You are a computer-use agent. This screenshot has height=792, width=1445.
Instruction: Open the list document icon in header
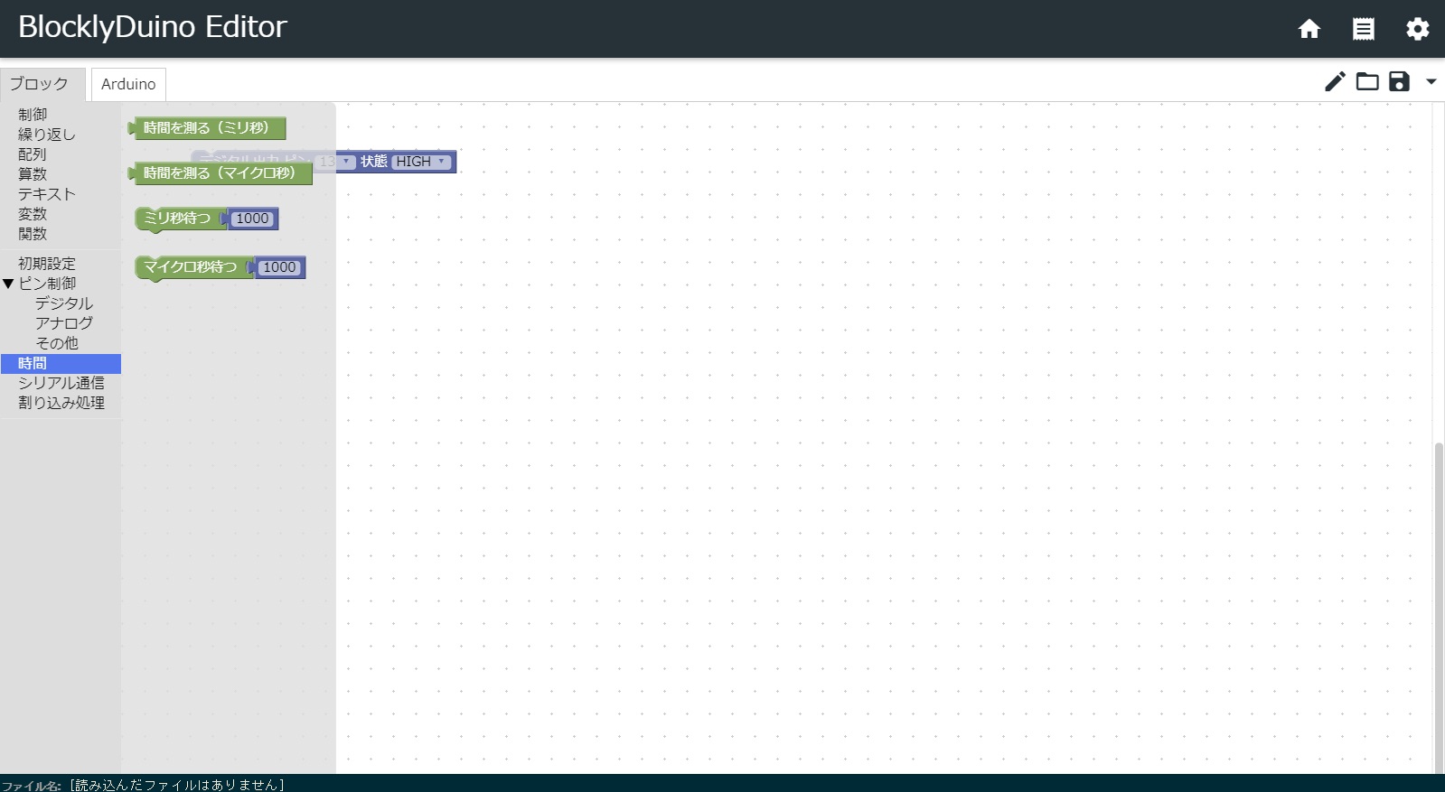click(x=1363, y=29)
